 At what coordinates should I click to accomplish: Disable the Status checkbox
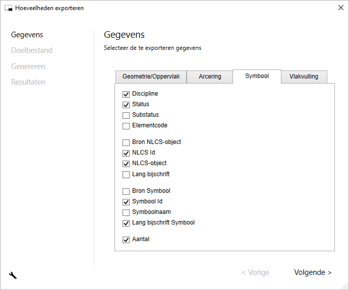click(x=126, y=105)
